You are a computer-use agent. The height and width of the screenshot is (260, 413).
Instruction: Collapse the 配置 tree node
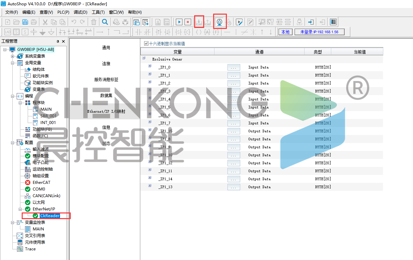click(13, 143)
